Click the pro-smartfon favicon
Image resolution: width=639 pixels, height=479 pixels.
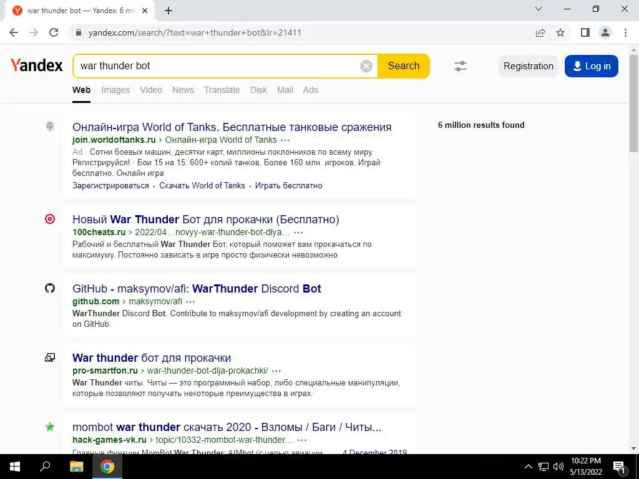pyautogui.click(x=50, y=357)
